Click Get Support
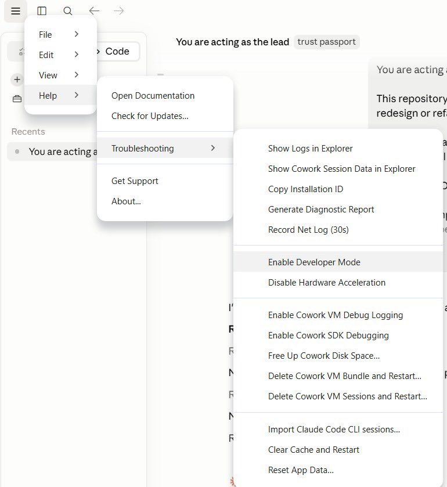Viewport: 447px width, 487px height. coord(165,181)
